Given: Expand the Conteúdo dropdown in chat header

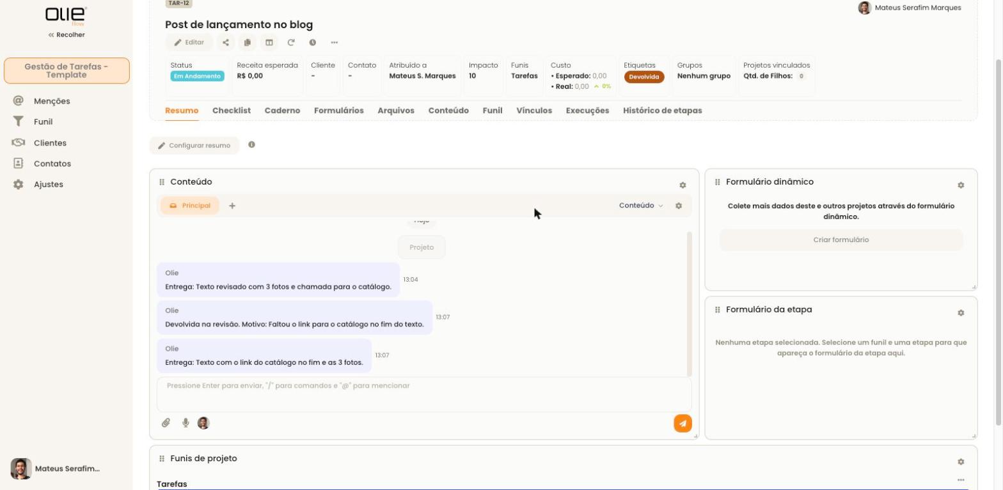Looking at the screenshot, I should 641,206.
